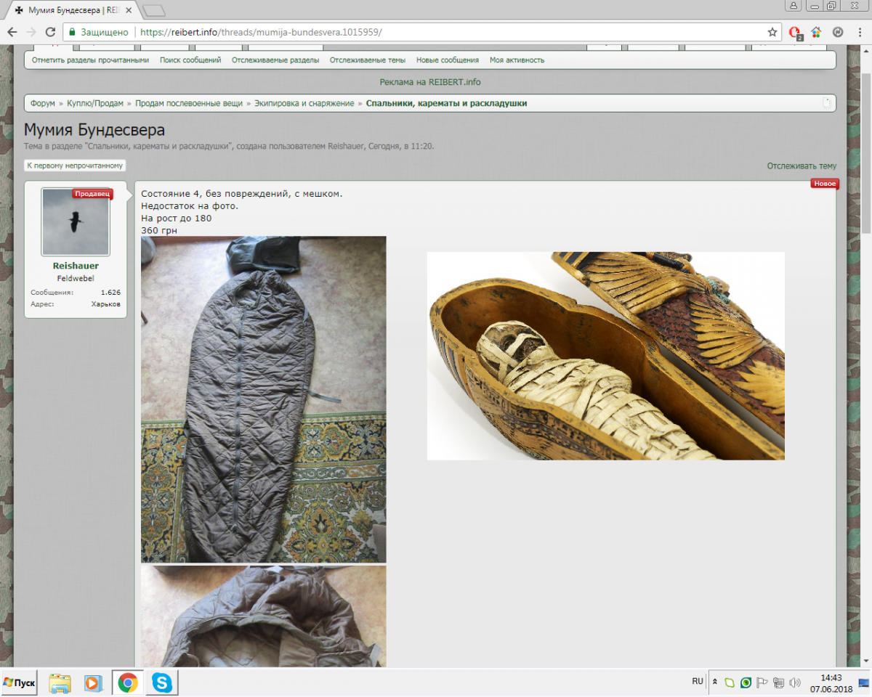Open the Reishauer username profile link
This screenshot has height=697, width=872.
(76, 266)
